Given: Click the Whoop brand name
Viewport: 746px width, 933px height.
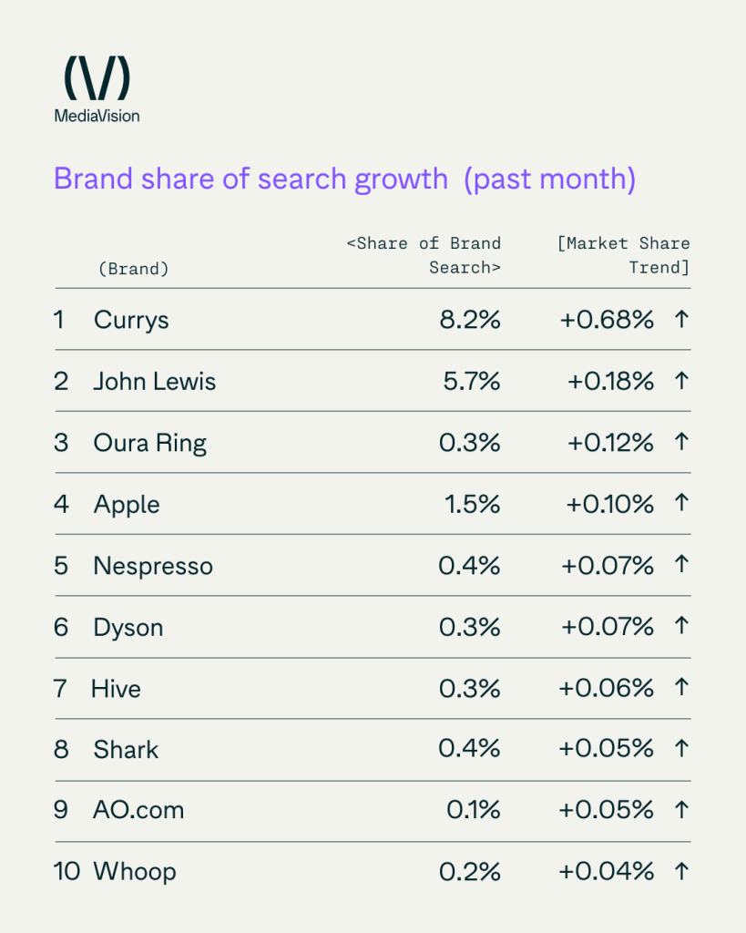Looking at the screenshot, I should 135,871.
